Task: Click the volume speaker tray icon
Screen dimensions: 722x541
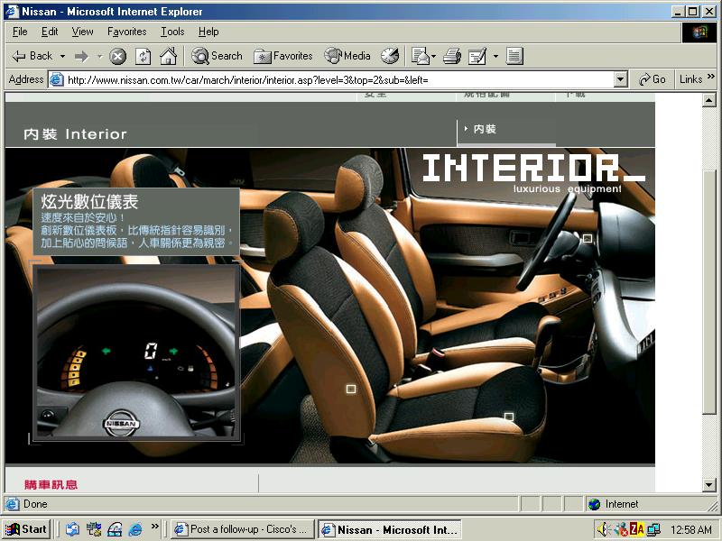Action: point(604,529)
